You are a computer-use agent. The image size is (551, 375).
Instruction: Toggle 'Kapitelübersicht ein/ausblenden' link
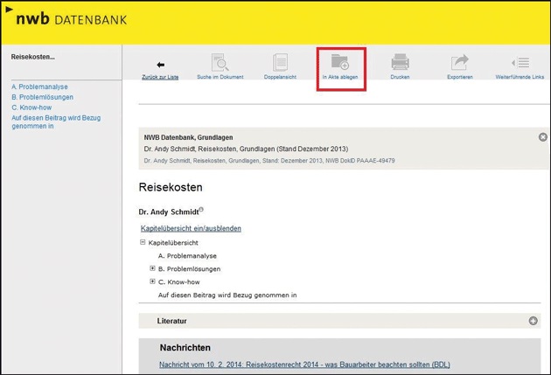click(x=191, y=228)
